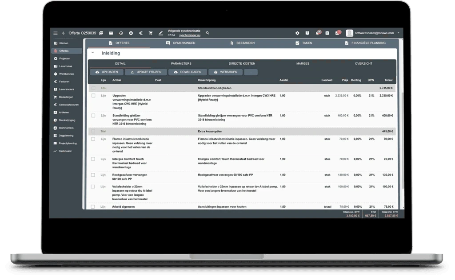Image resolution: width=455 pixels, height=280 pixels.
Task: Check the Rookgasafvoer vervangen line checkbox
Action: coord(93,175)
